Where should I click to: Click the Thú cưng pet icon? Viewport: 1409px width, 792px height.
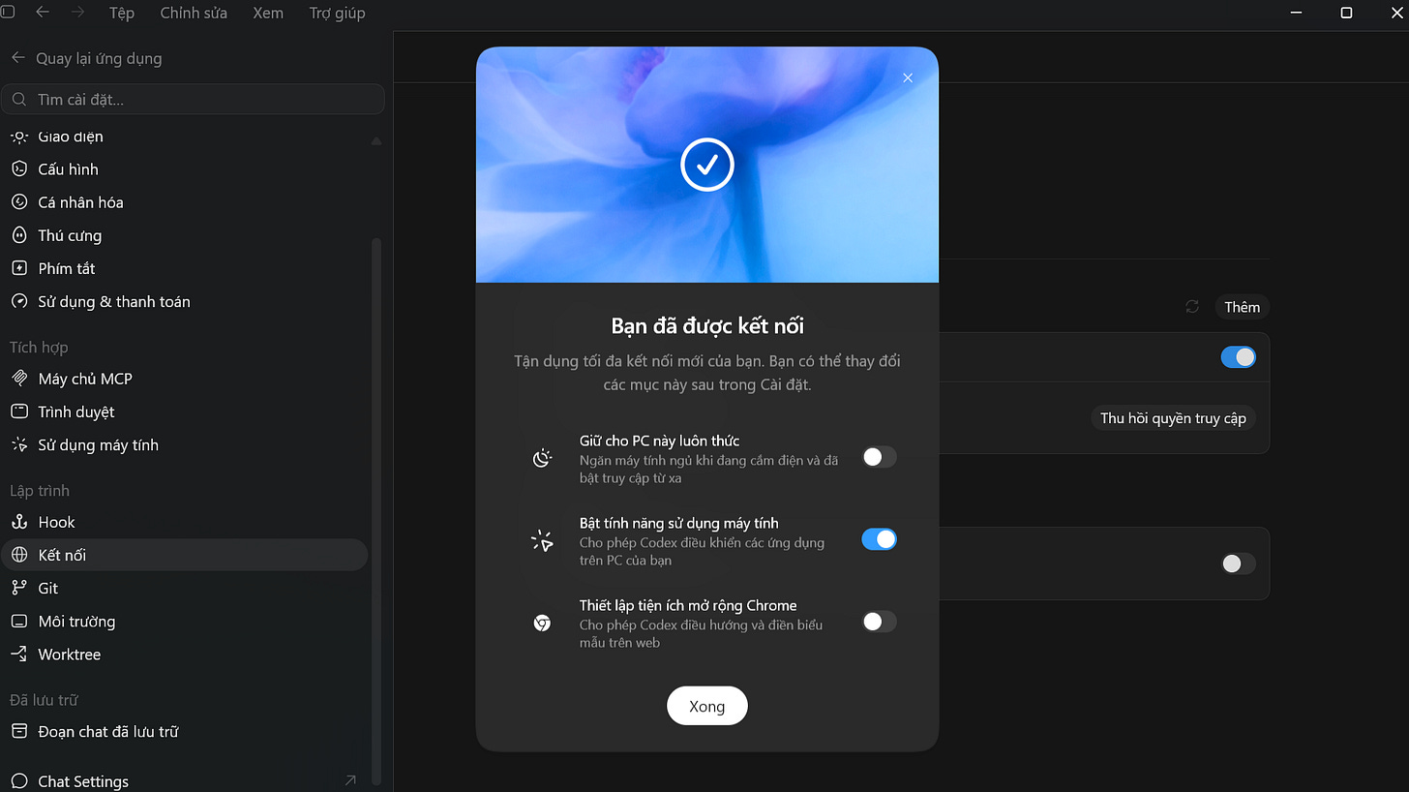(19, 235)
